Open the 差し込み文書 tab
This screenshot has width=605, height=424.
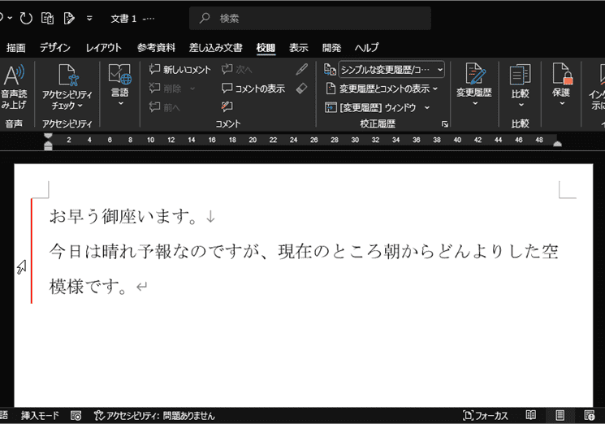click(x=216, y=48)
